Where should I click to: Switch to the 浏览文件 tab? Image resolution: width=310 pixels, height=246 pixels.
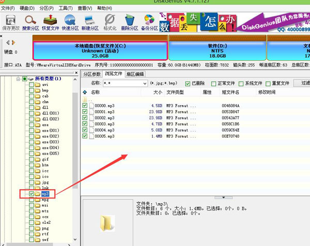(114, 74)
